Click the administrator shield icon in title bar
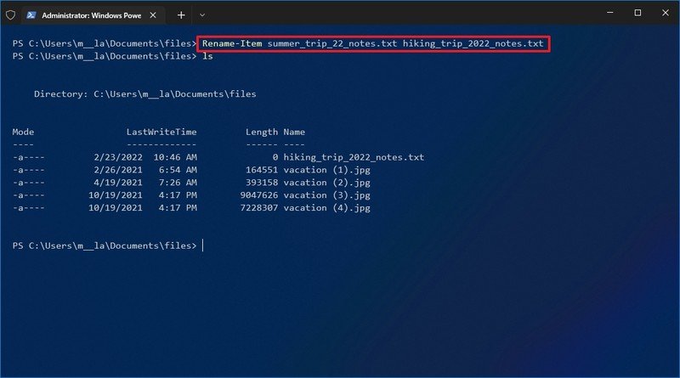 pyautogui.click(x=10, y=14)
